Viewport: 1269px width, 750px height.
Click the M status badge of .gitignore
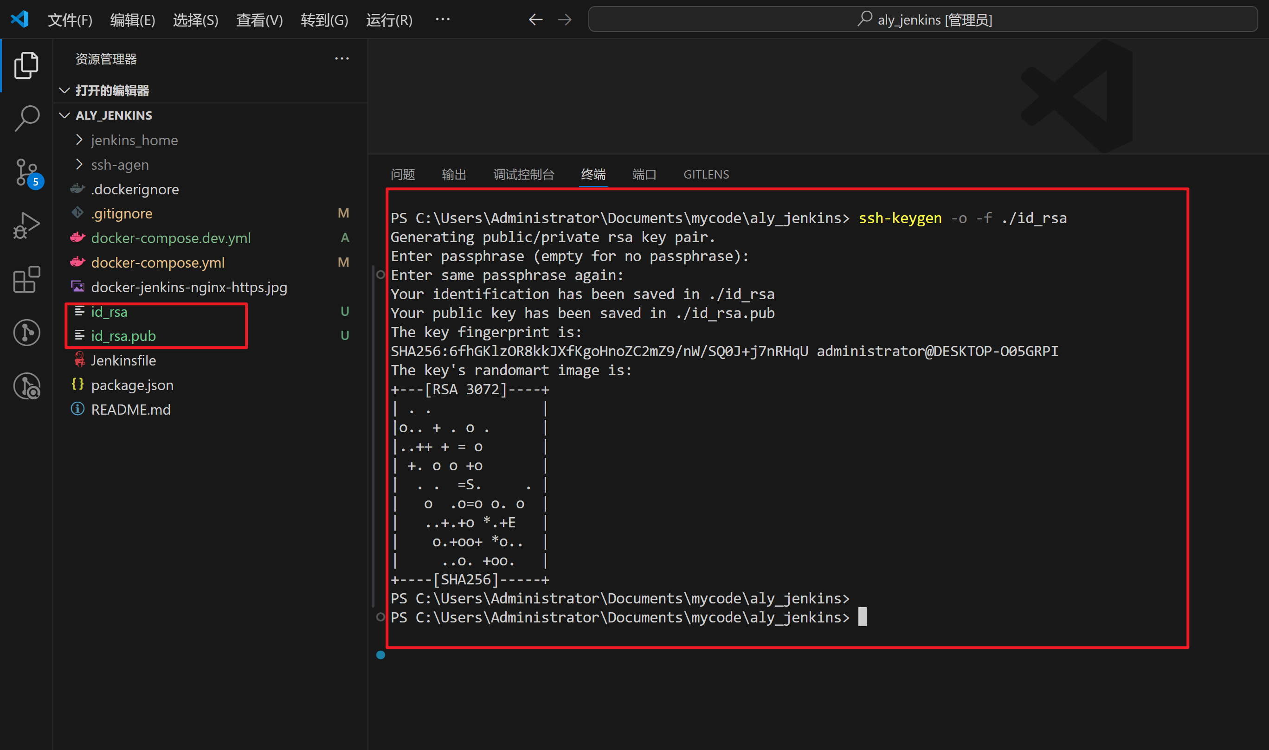pyautogui.click(x=343, y=213)
